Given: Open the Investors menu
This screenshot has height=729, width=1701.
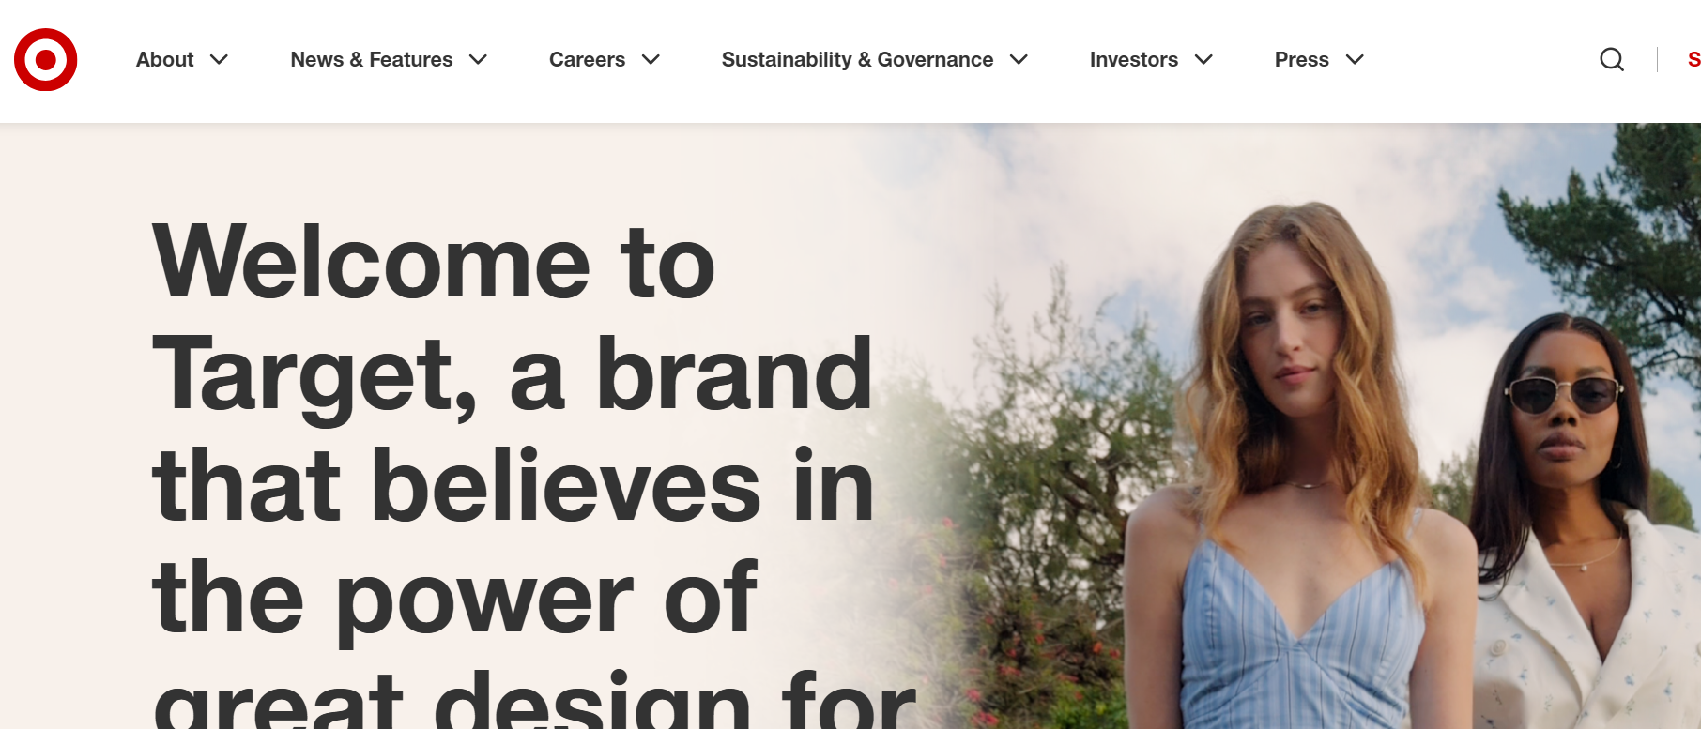Looking at the screenshot, I should point(1134,59).
